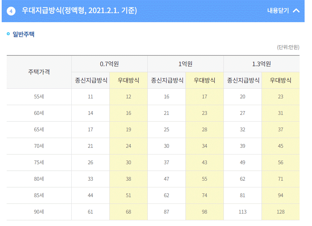Click the 60세 row label
The width and height of the screenshot is (312, 226).
click(x=39, y=113)
